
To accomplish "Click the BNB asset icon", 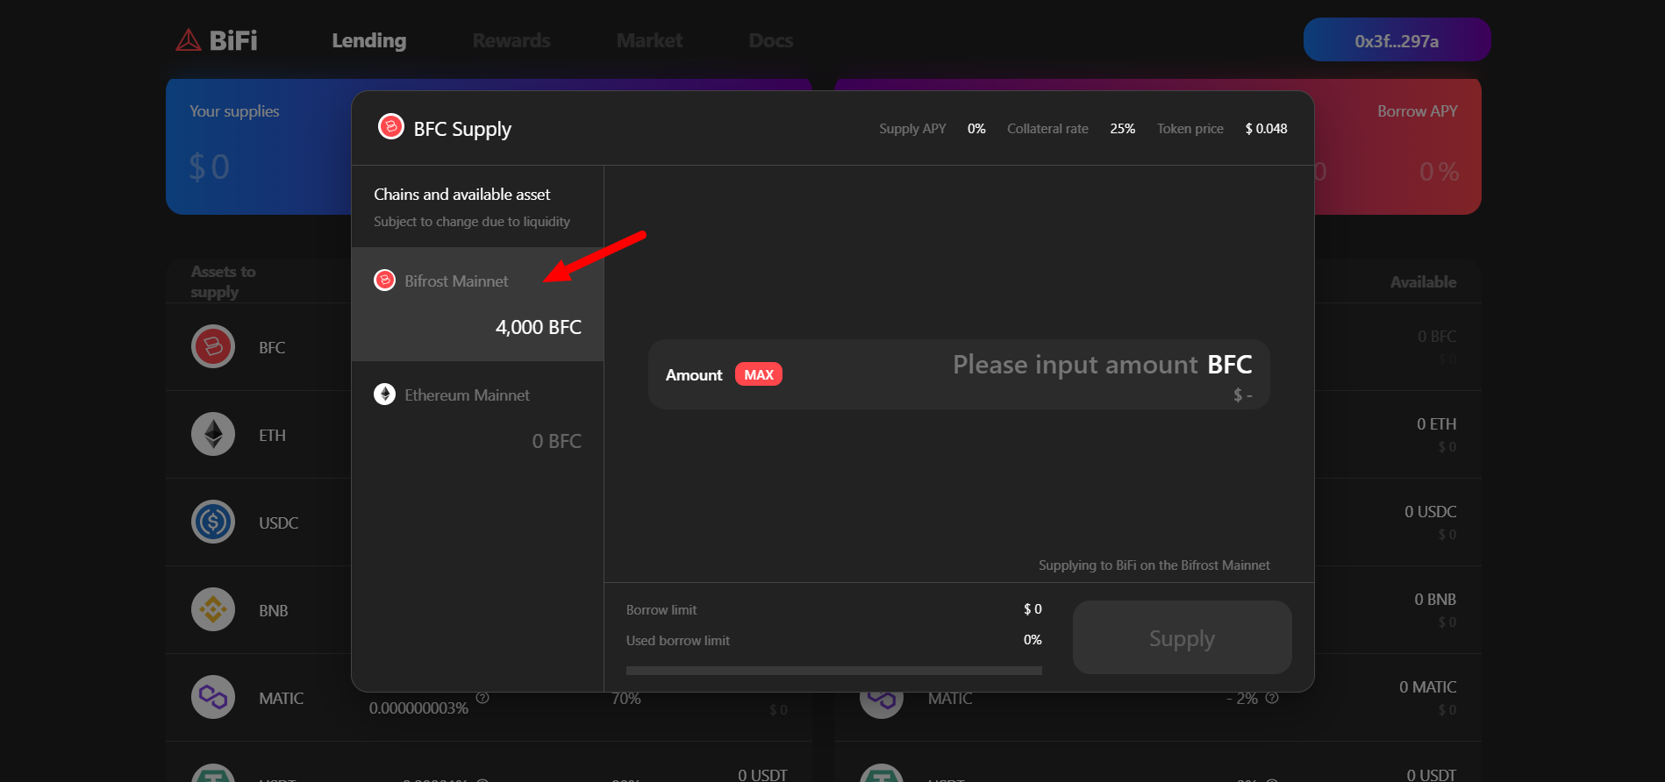I will (x=213, y=610).
